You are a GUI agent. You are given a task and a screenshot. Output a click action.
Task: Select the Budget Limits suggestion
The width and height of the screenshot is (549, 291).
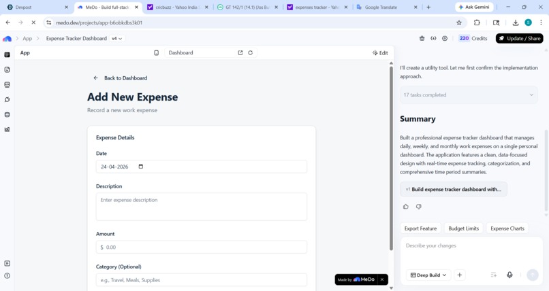pos(464,228)
